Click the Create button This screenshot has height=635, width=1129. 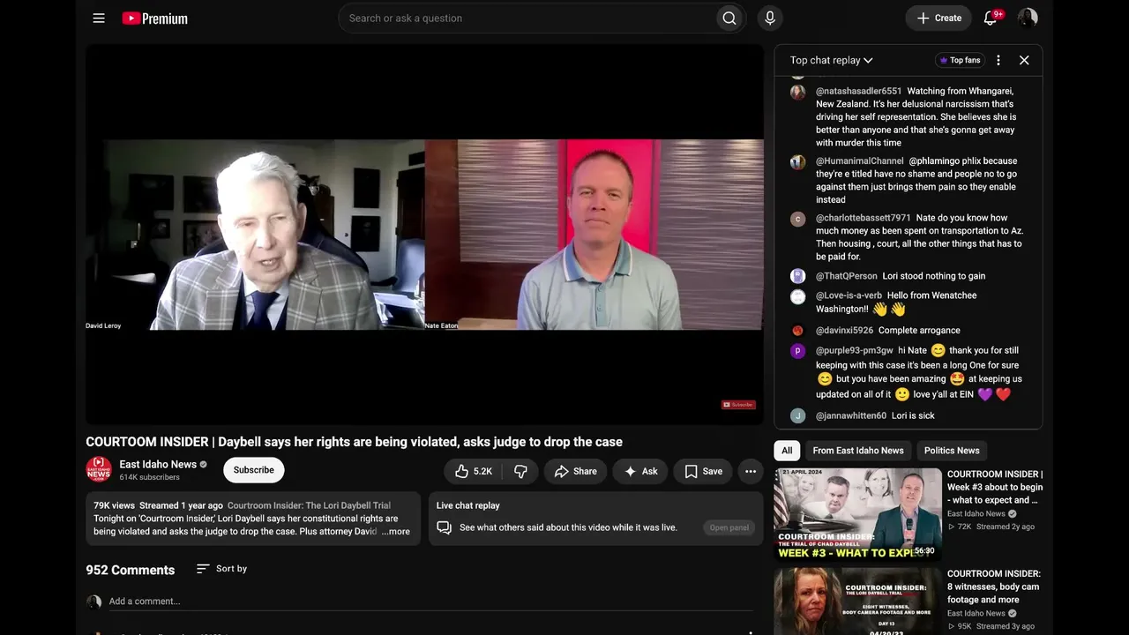coord(938,18)
